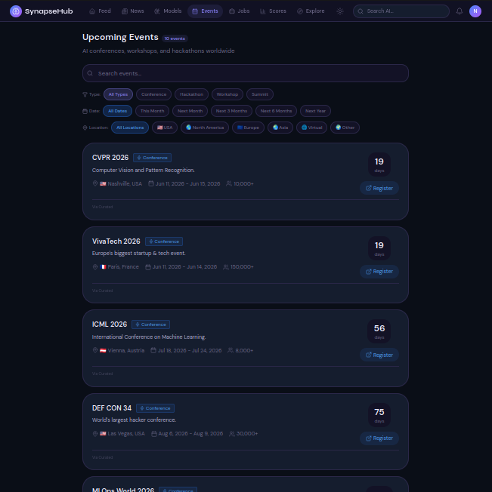492x492 pixels.
Task: Click the Conference badge on VivaTech 2026
Action: click(x=164, y=241)
